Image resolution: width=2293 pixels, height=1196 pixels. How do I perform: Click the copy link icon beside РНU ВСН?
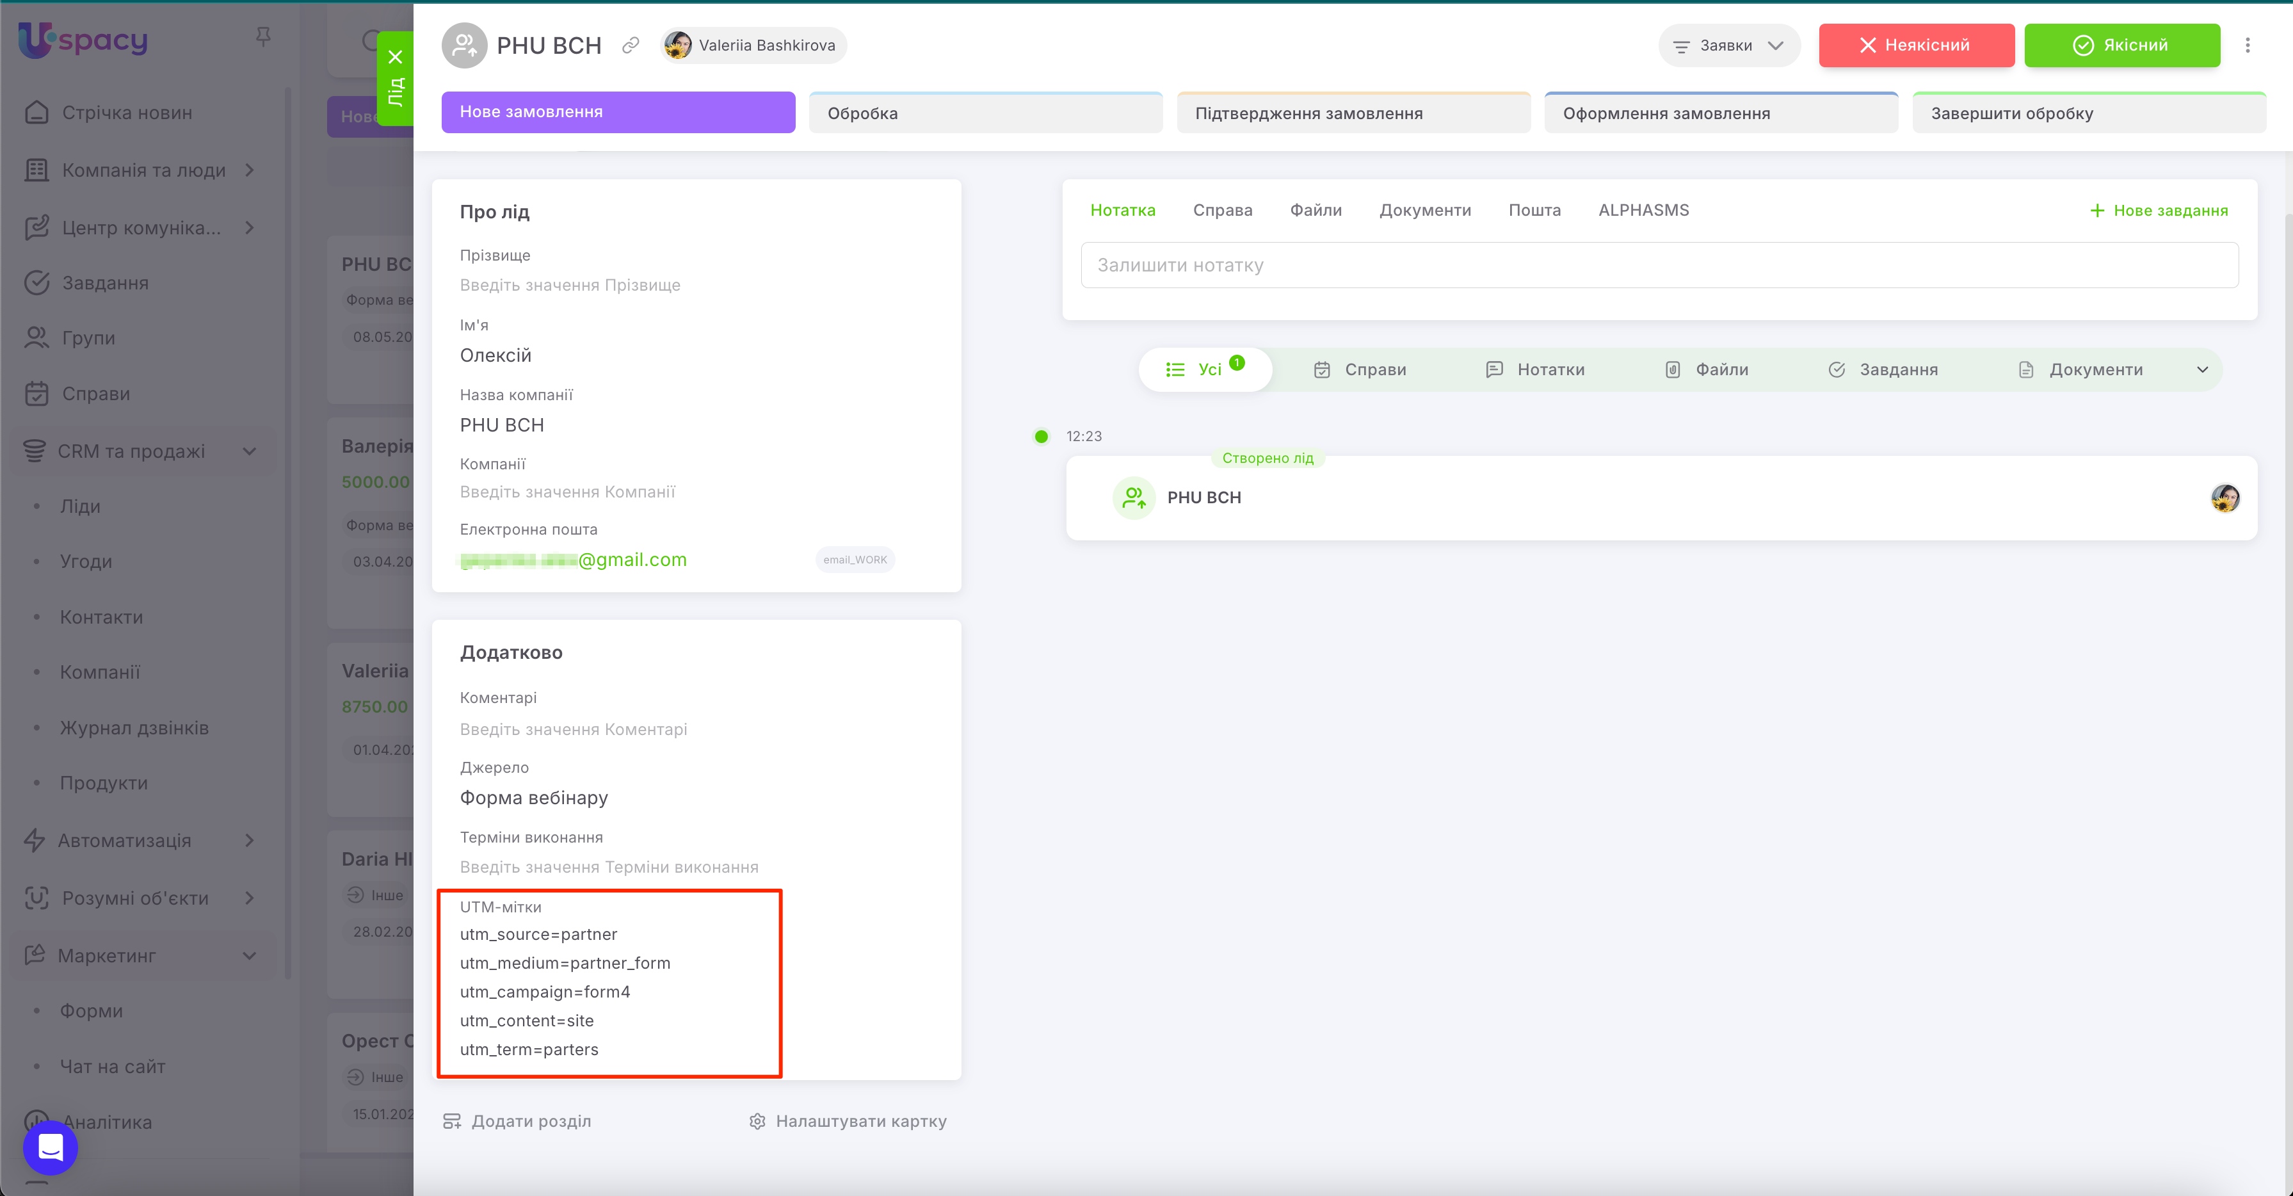(630, 45)
